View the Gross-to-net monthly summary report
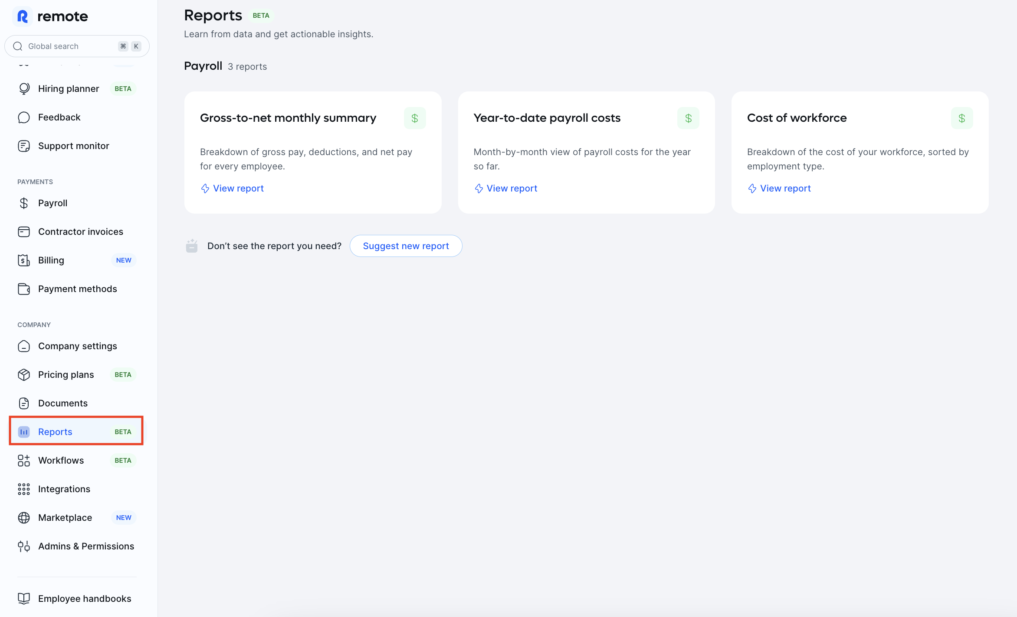Screen dimensions: 1017x617 point(238,188)
